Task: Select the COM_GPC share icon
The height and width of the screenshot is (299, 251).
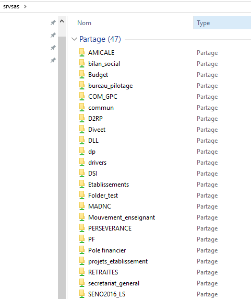Action: pyautogui.click(x=82, y=96)
